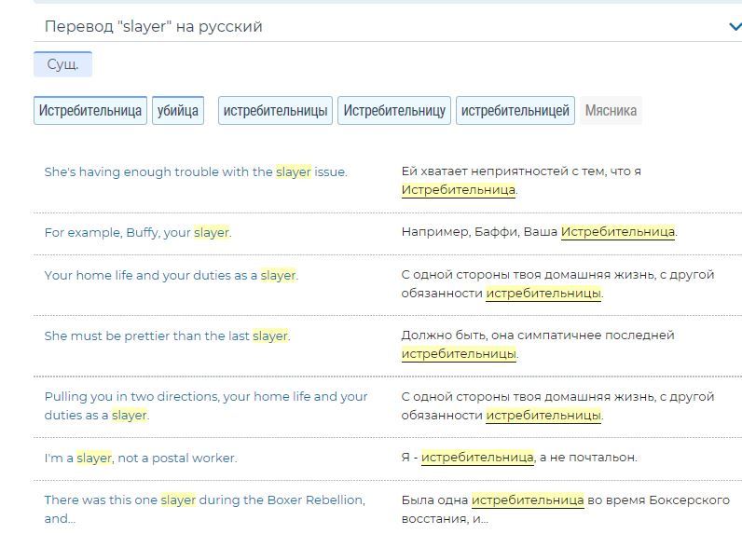Pick the Истребительницу translation chip
Screen dimensions: 742x534
point(394,111)
